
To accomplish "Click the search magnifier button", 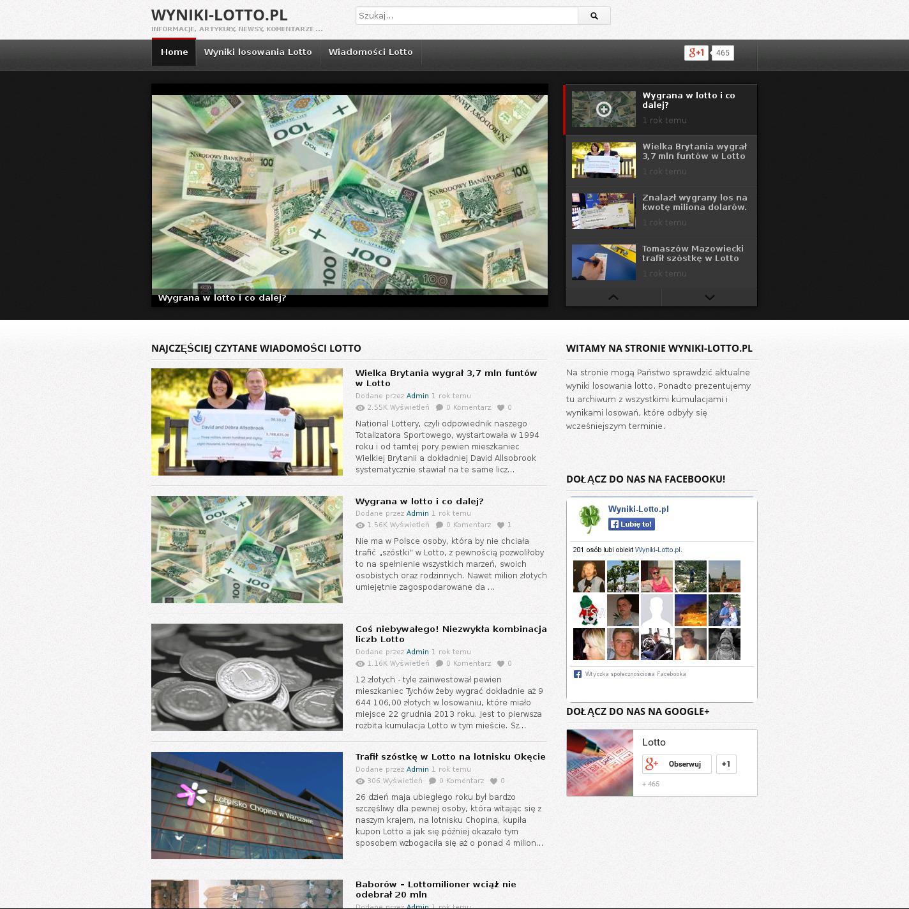I will pyautogui.click(x=594, y=16).
